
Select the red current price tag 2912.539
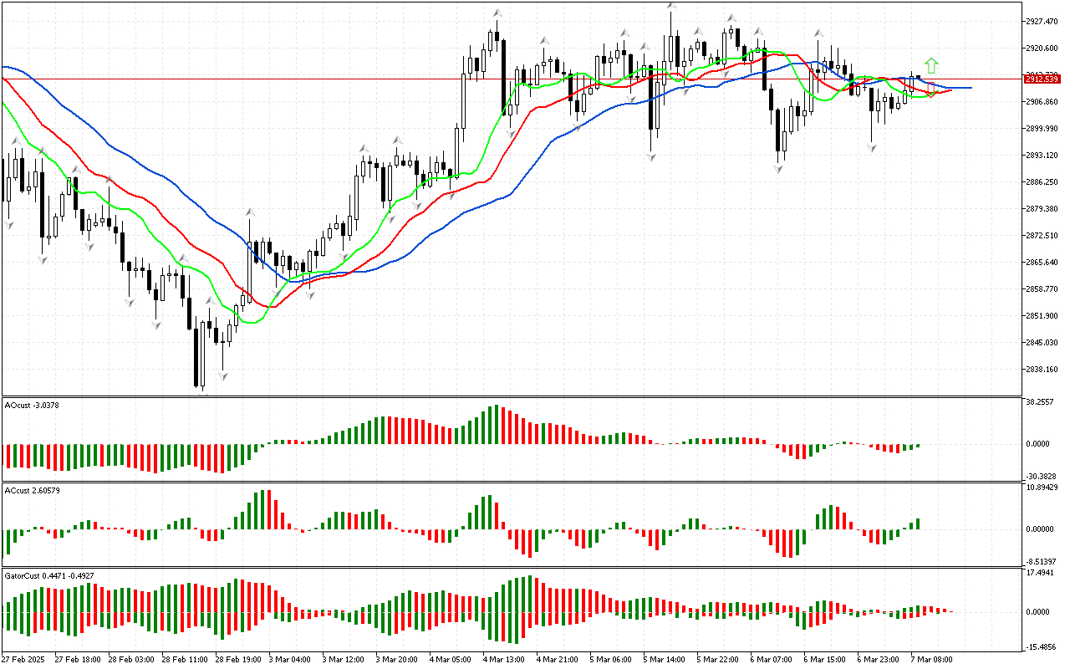(x=1042, y=79)
